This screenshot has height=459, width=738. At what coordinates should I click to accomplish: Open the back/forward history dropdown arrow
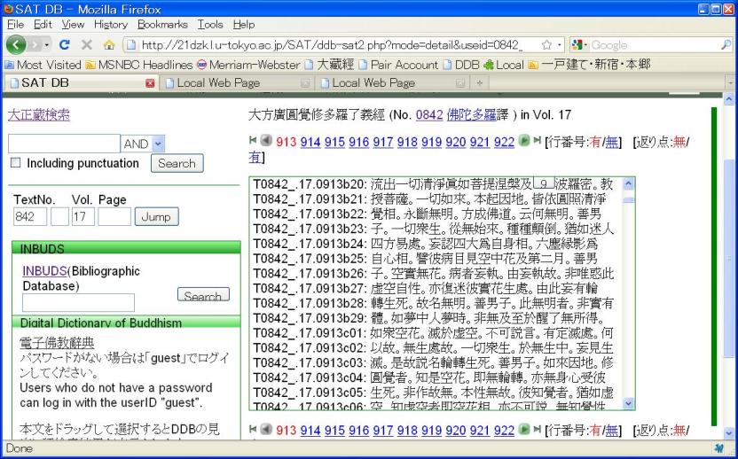click(47, 45)
